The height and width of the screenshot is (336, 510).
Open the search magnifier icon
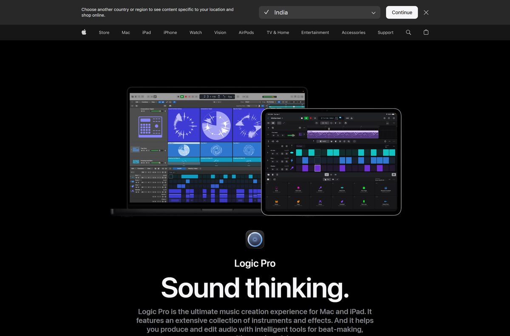[408, 32]
